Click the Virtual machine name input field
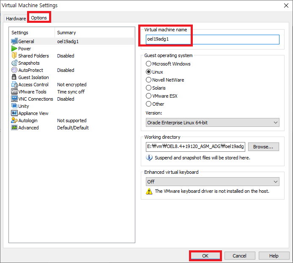 coord(213,39)
